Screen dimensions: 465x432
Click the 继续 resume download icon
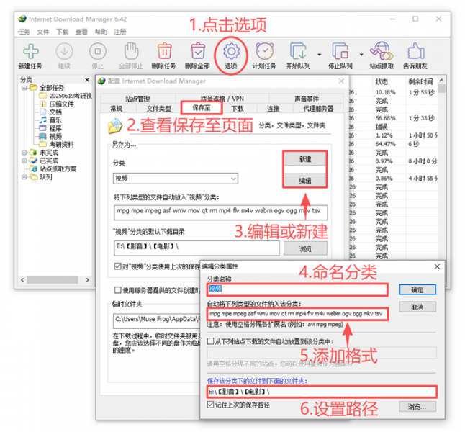[64, 51]
